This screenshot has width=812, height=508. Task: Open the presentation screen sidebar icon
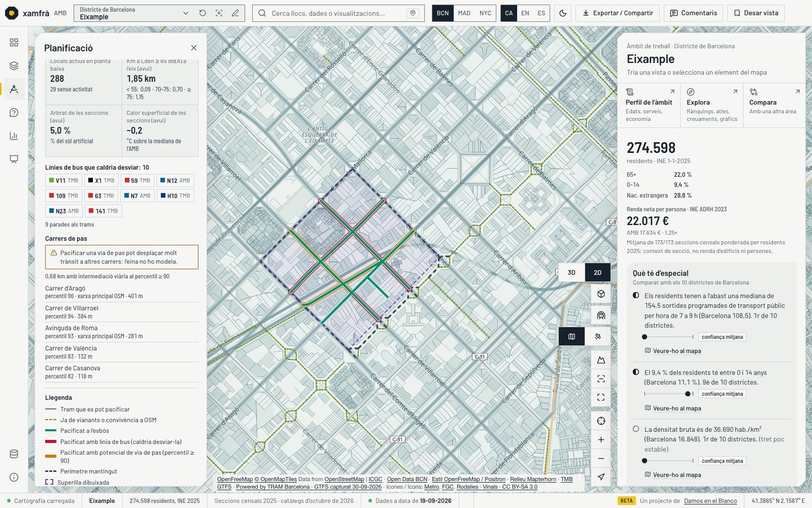14,159
